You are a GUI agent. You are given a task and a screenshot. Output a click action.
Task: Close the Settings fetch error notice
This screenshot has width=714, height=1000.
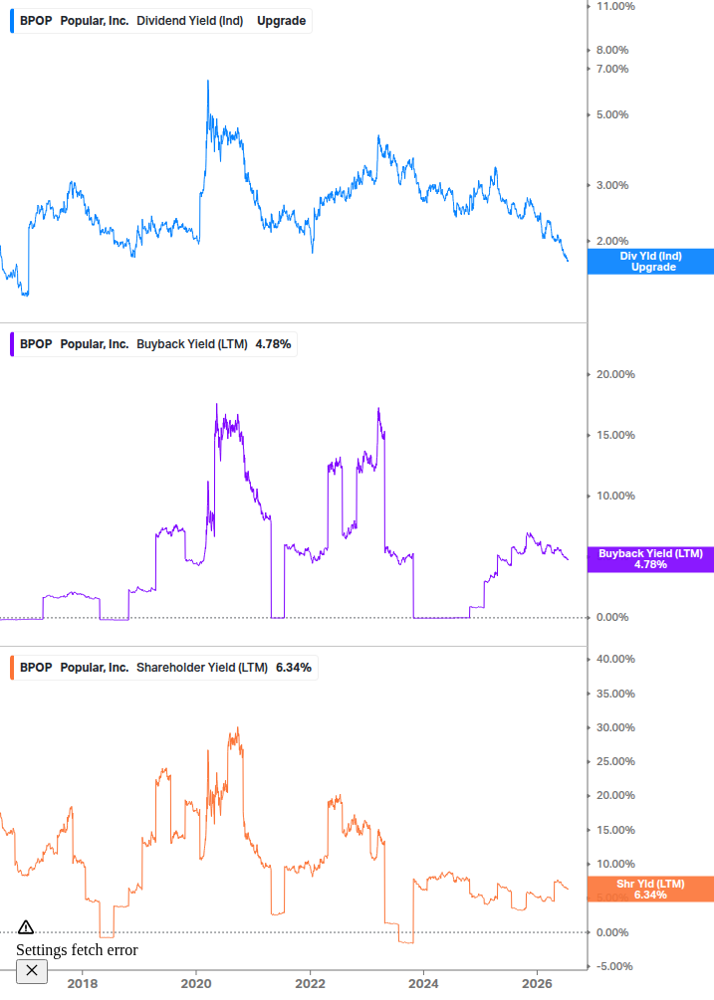click(32, 971)
